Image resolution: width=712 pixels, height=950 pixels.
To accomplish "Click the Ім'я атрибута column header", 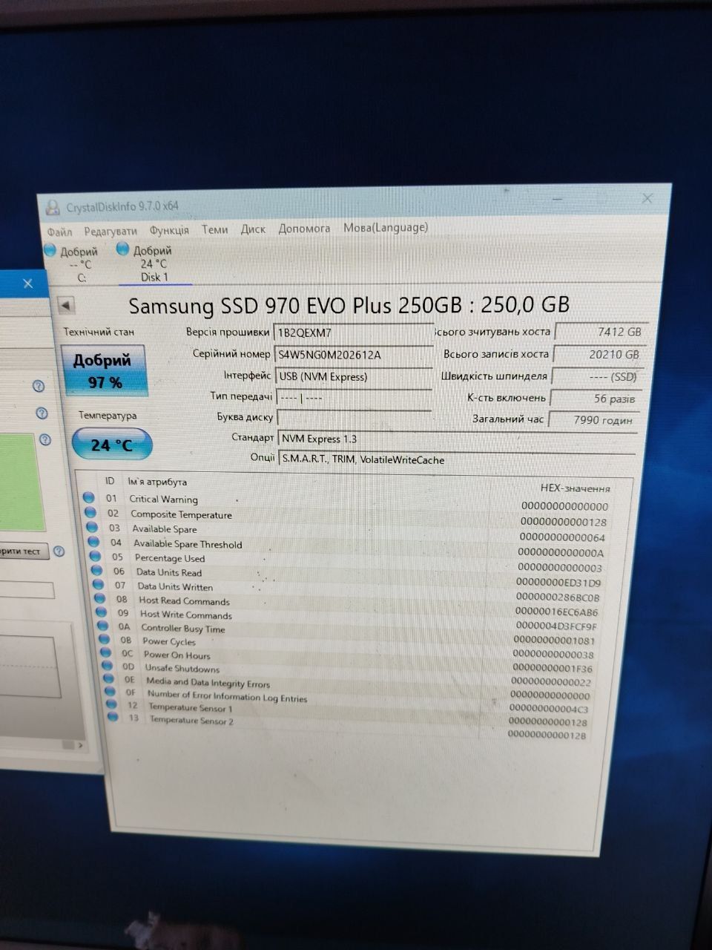I will (157, 482).
